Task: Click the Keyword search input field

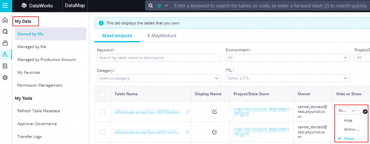Action: click(159, 58)
